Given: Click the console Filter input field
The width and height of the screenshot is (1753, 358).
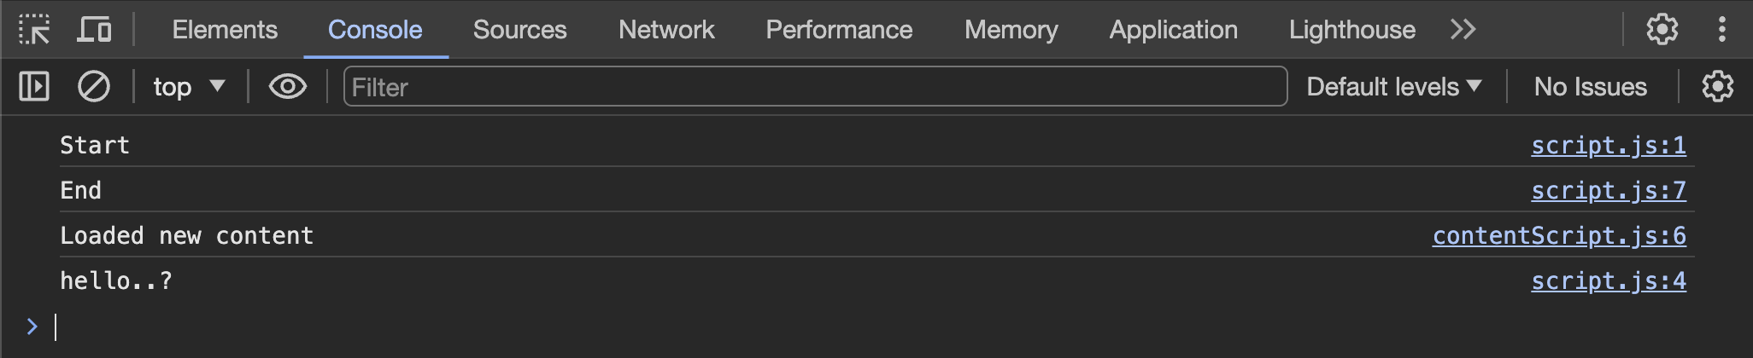Looking at the screenshot, I should (x=815, y=86).
